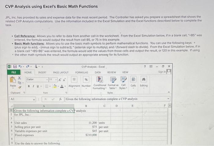The width and height of the screenshot is (214, 146).
Task: Cancel entry with the X by formula bar
Action: (46, 99)
